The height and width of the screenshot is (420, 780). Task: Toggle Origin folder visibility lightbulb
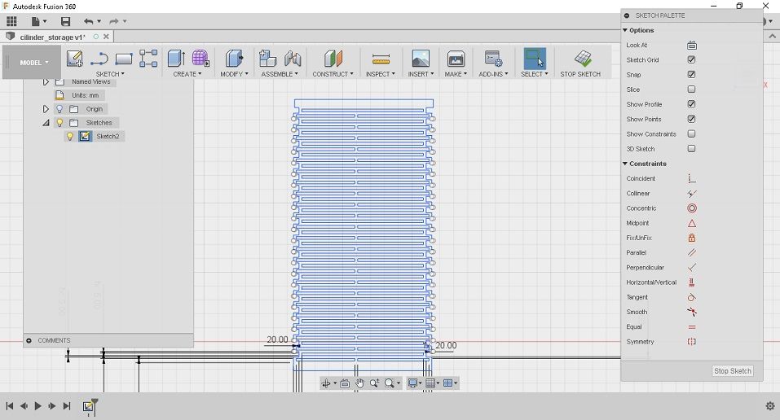coord(59,109)
